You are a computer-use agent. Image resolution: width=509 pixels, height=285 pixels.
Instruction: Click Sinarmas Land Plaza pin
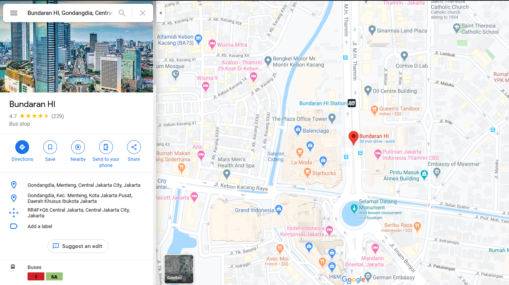(372, 30)
